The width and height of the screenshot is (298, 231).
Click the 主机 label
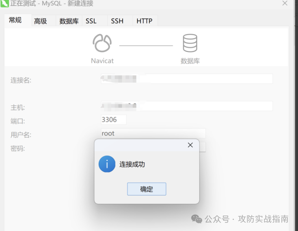click(x=17, y=108)
